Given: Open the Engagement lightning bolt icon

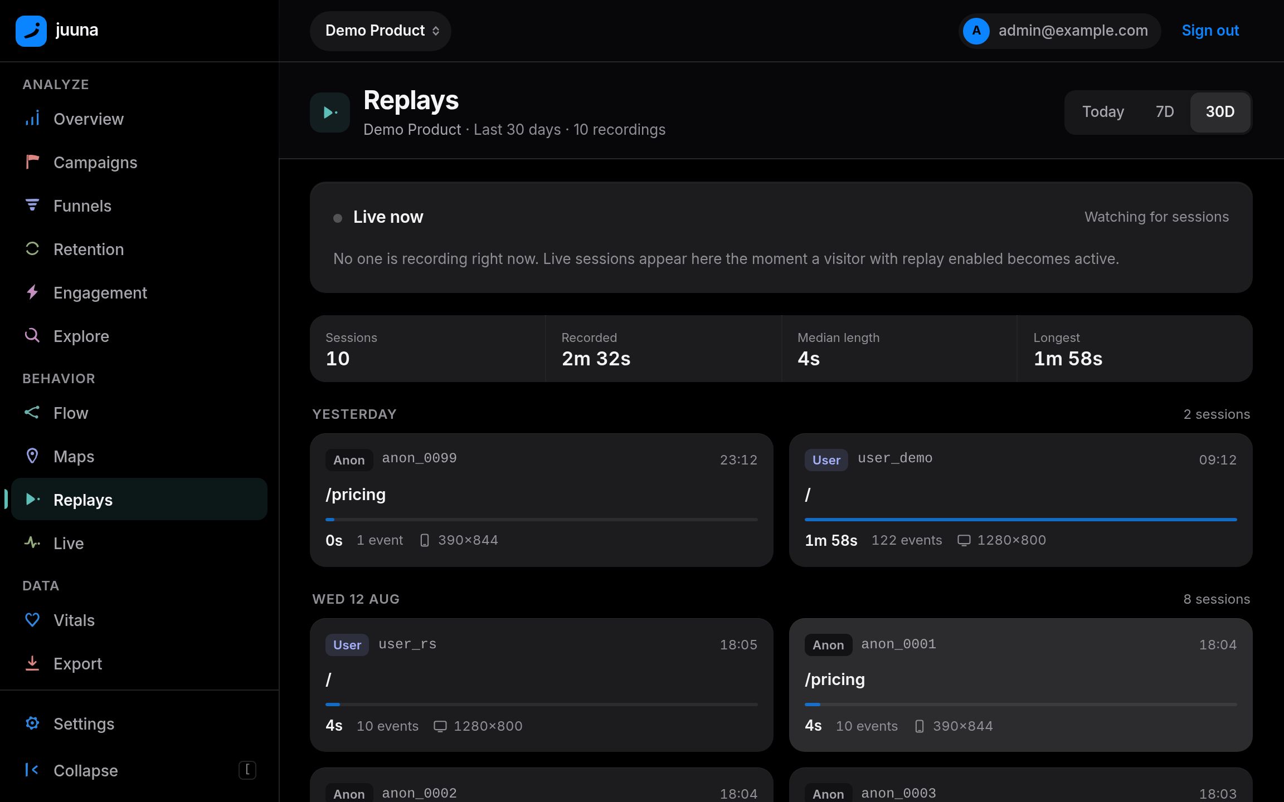Looking at the screenshot, I should tap(32, 292).
